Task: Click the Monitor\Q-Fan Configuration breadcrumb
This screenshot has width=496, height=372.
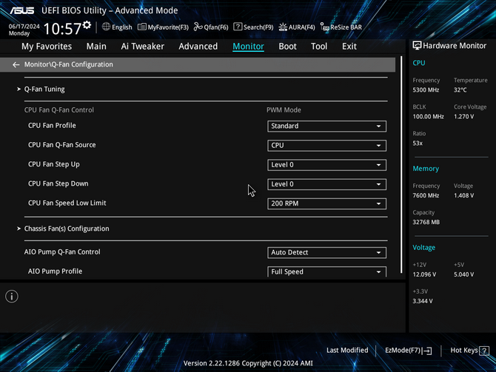Action: coord(69,64)
